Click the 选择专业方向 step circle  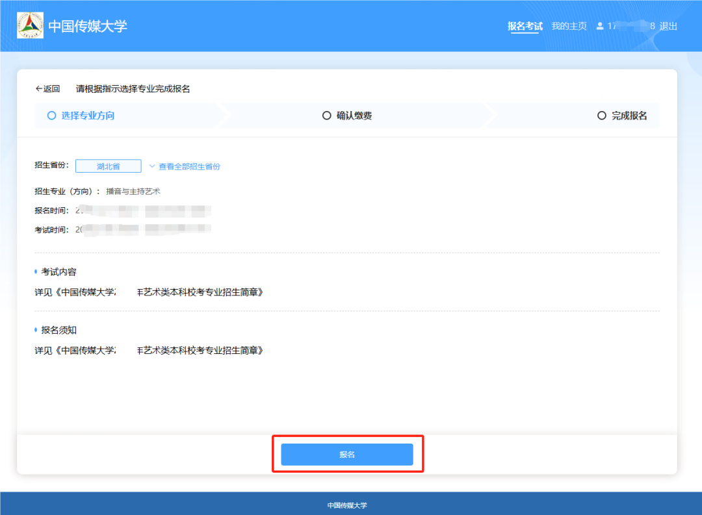(x=52, y=116)
